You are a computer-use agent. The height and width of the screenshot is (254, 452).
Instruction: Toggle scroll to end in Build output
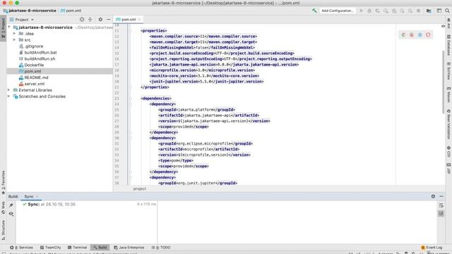(x=441, y=213)
